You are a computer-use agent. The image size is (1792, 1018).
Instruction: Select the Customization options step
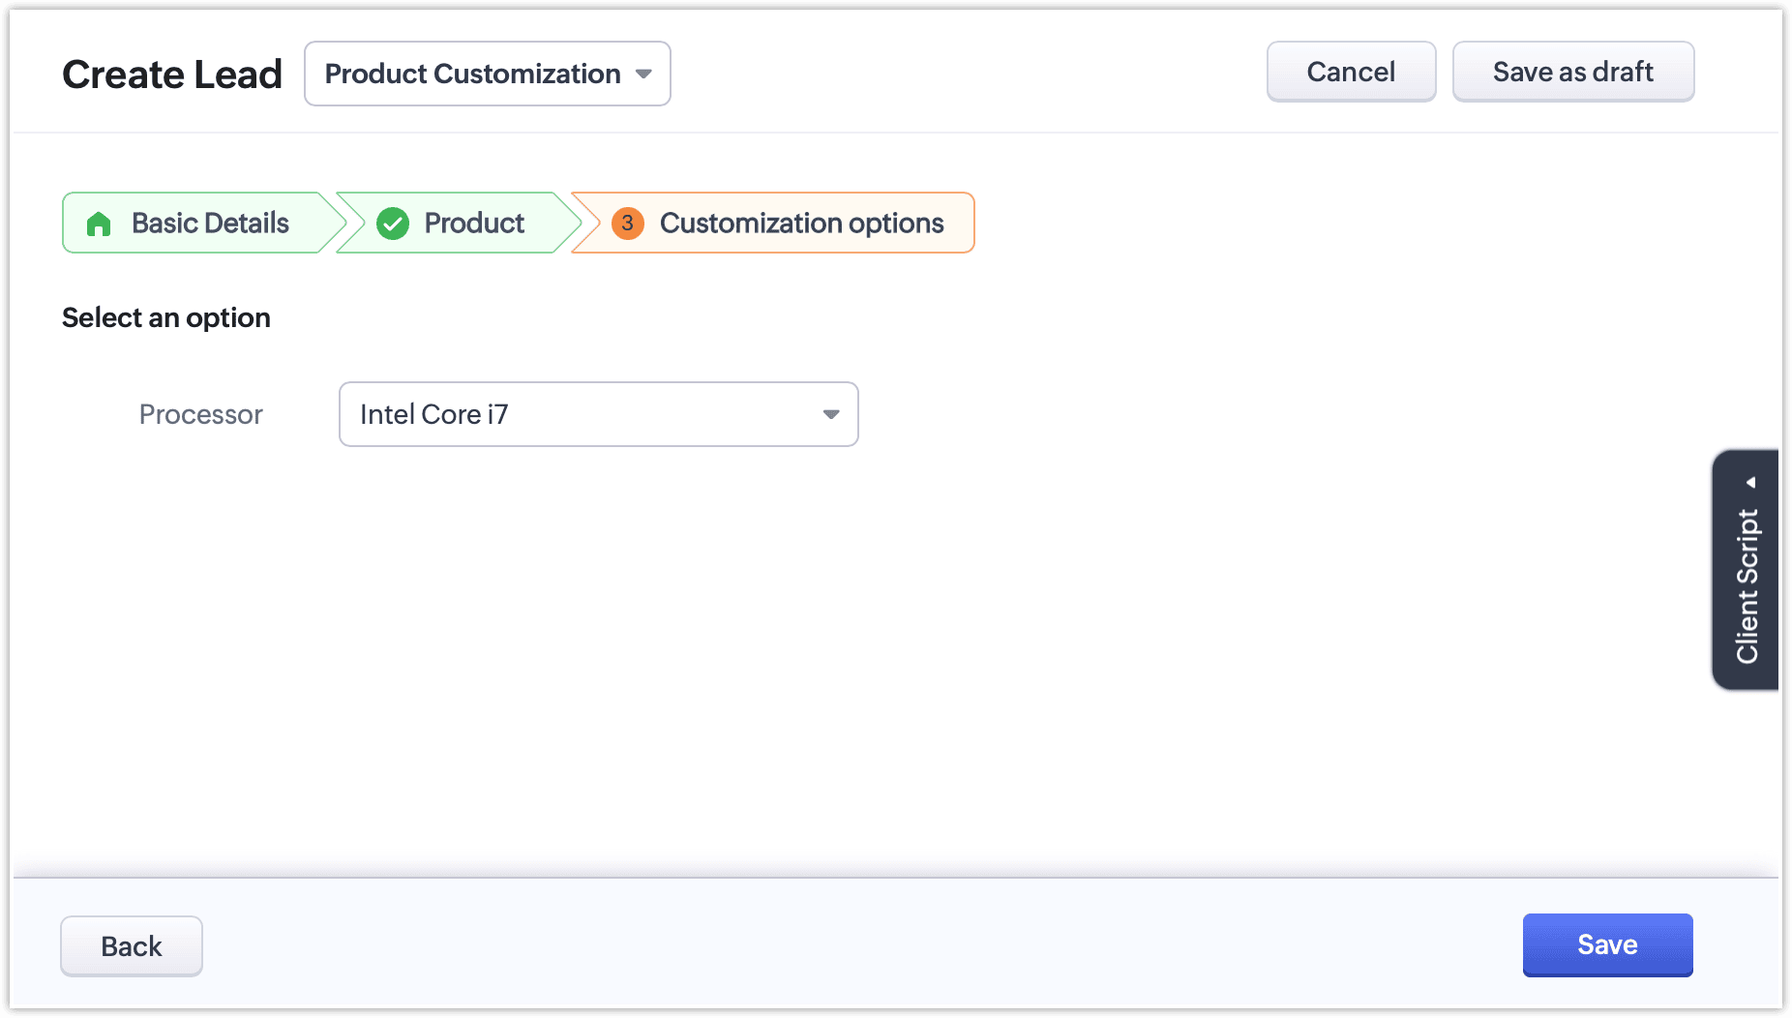coord(801,224)
